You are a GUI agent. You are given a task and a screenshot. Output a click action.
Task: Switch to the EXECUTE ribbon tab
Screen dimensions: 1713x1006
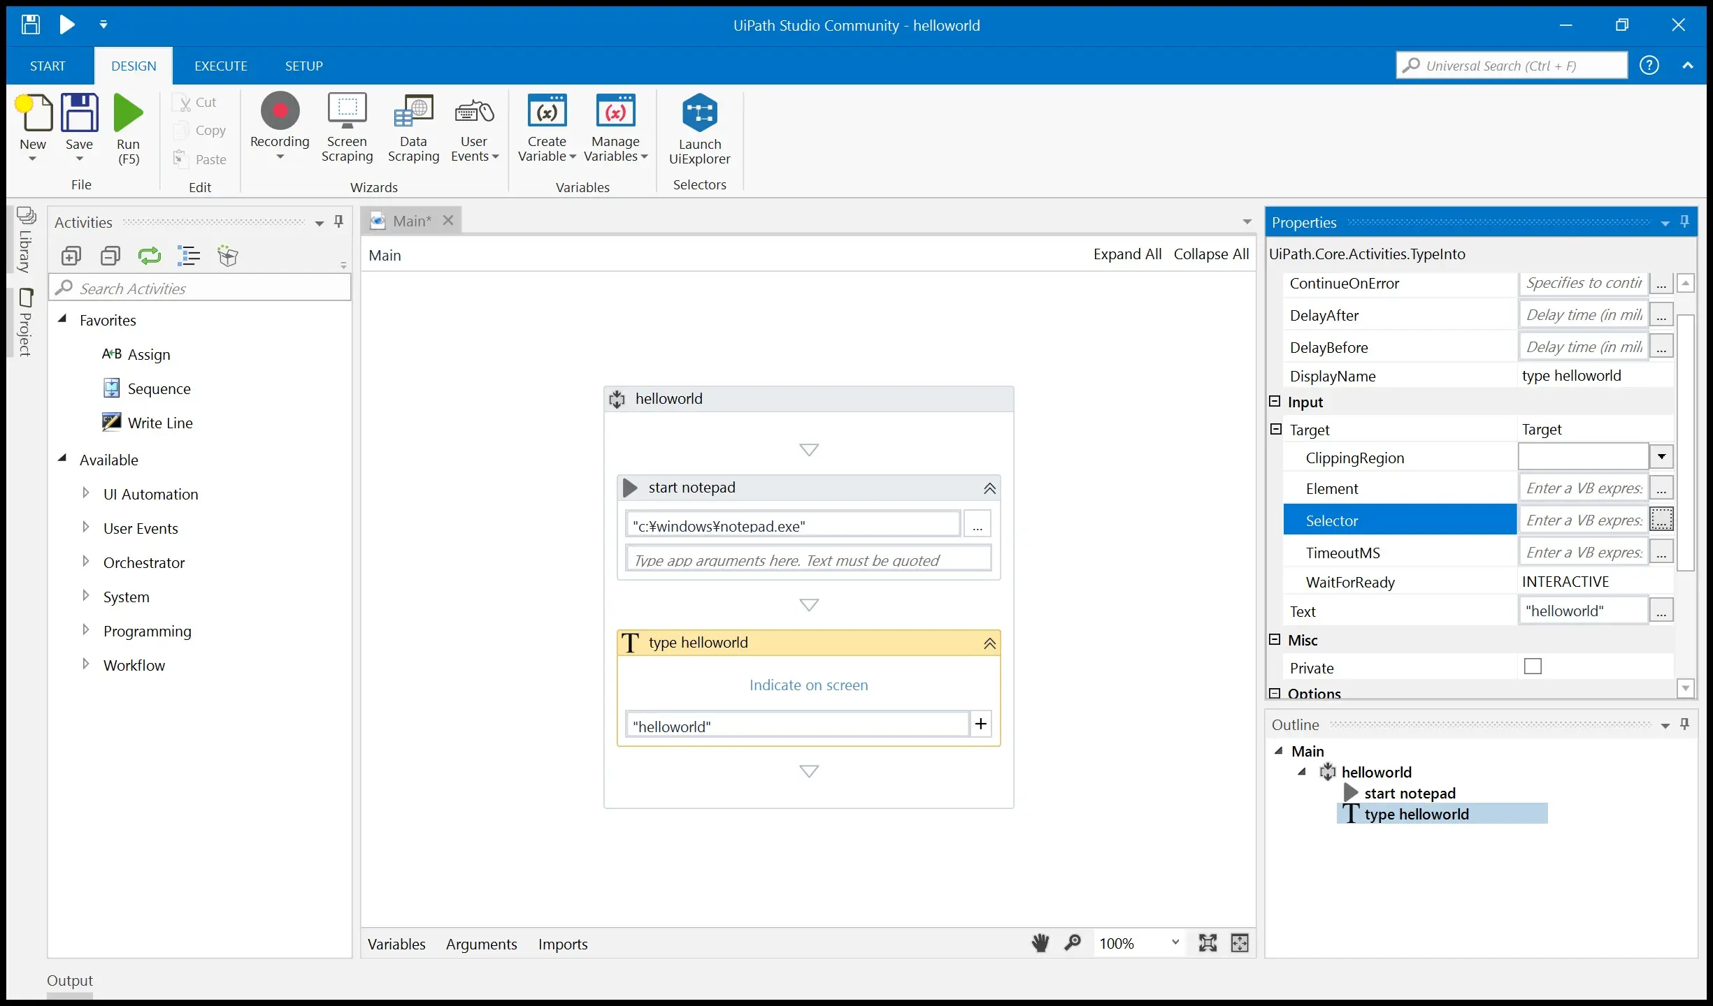pos(221,66)
